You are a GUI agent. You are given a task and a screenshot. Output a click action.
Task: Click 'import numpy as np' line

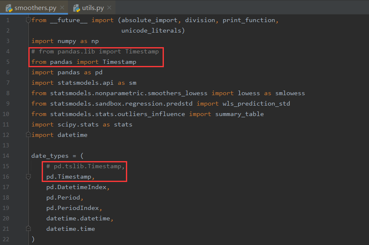pos(65,41)
